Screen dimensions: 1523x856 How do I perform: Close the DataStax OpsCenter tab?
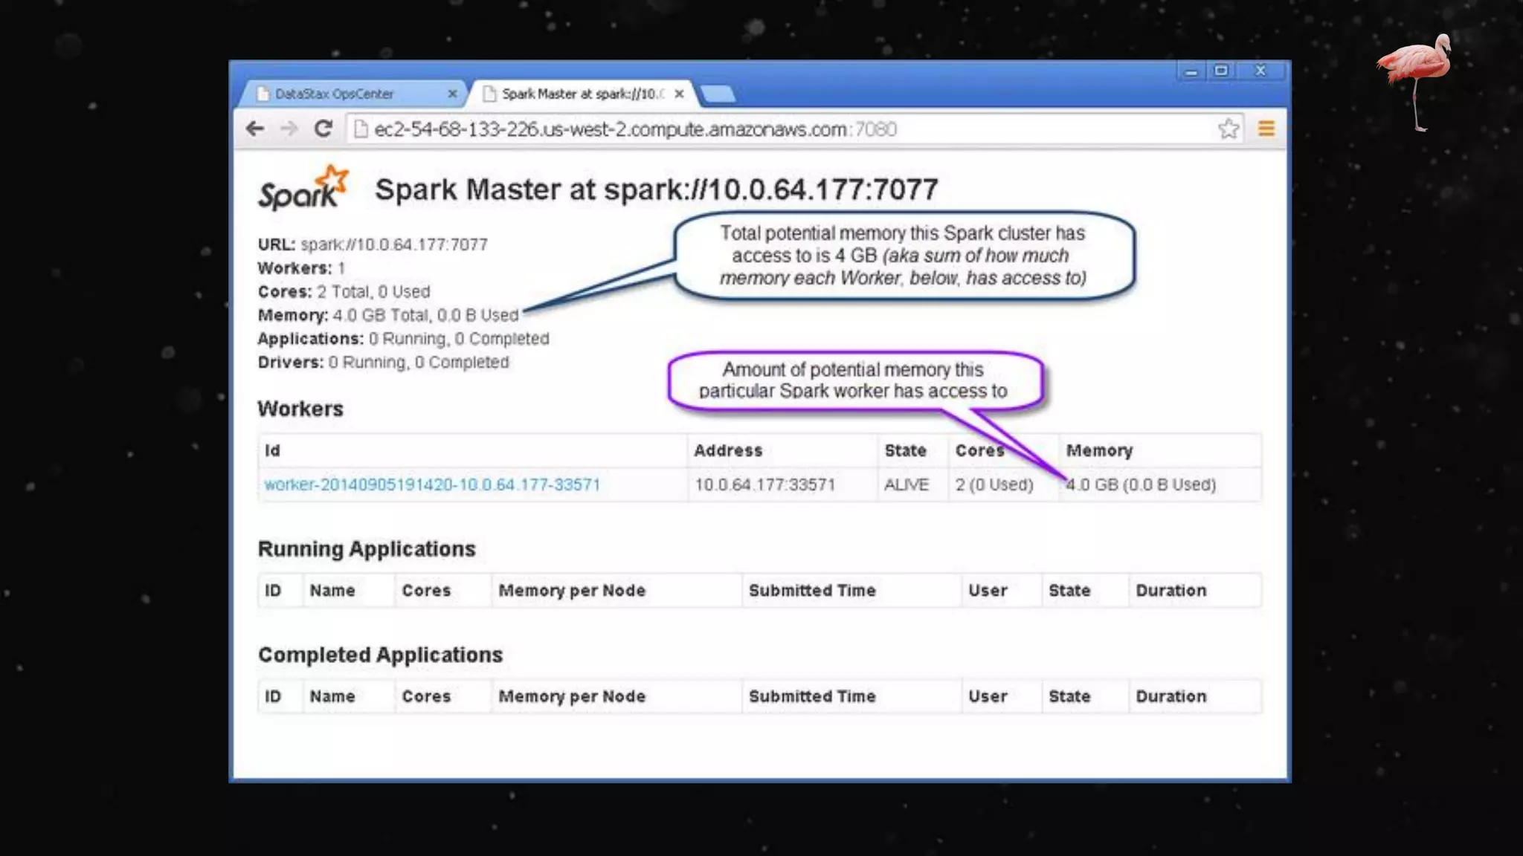click(x=452, y=94)
